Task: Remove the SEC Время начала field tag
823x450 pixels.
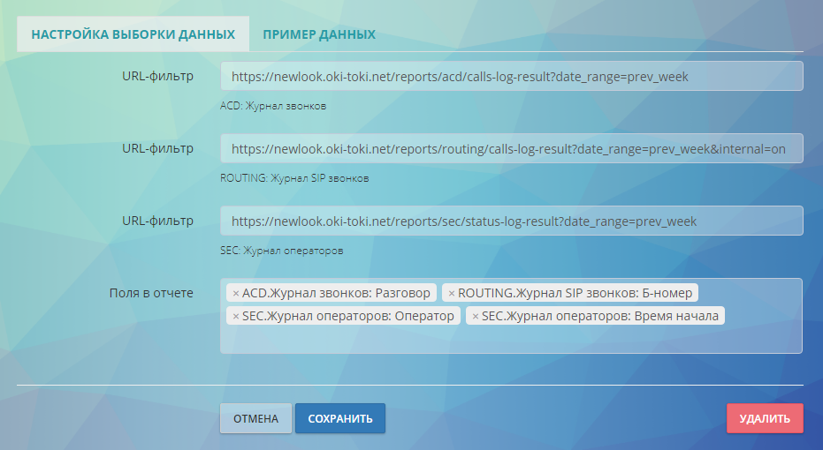Action: coord(475,317)
